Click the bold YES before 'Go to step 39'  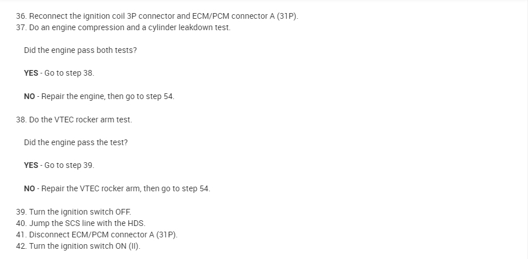tap(31, 165)
